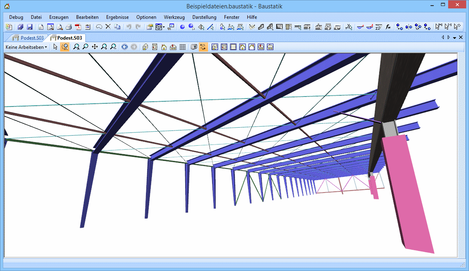Click the save (floppy disk) toolbar icon
Image resolution: width=469 pixels, height=271 pixels.
point(30,27)
